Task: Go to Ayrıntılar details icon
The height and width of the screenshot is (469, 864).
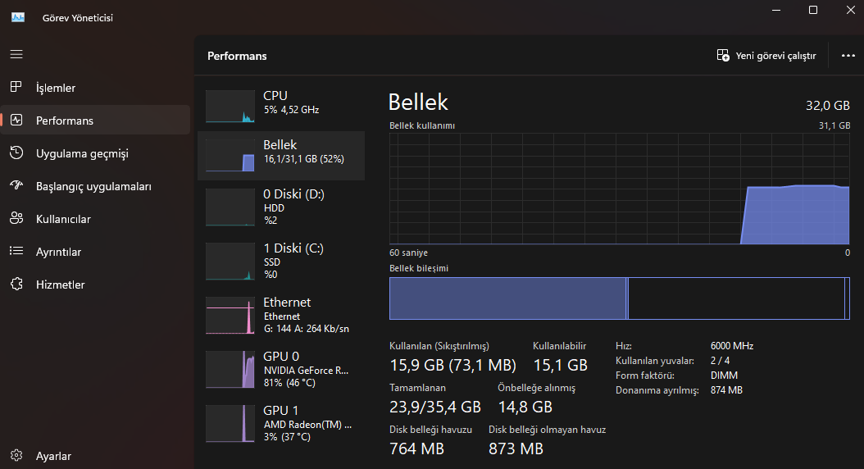Action: coord(16,252)
